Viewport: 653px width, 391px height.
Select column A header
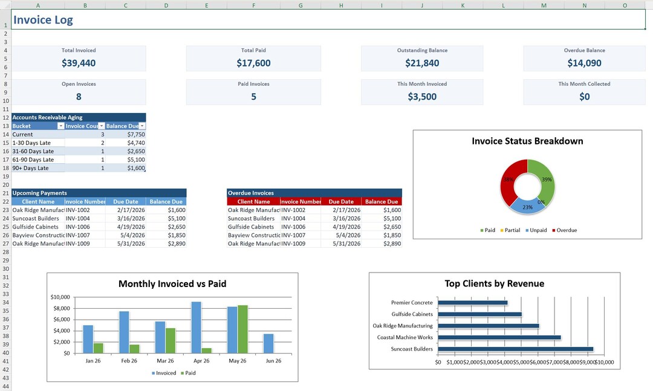click(x=38, y=5)
